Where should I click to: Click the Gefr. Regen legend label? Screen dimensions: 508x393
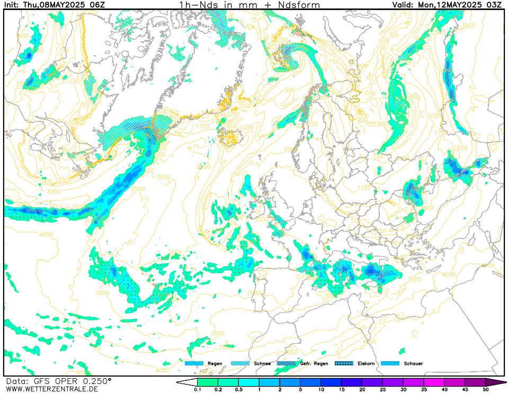pos(314,363)
